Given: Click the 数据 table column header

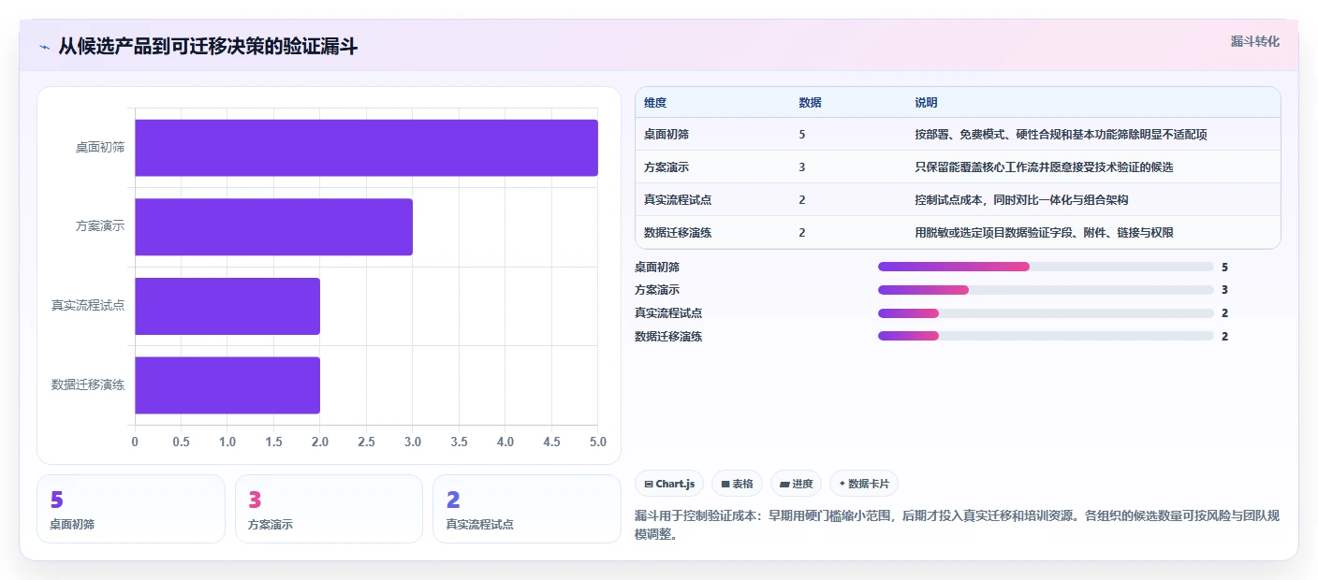Looking at the screenshot, I should point(810,102).
